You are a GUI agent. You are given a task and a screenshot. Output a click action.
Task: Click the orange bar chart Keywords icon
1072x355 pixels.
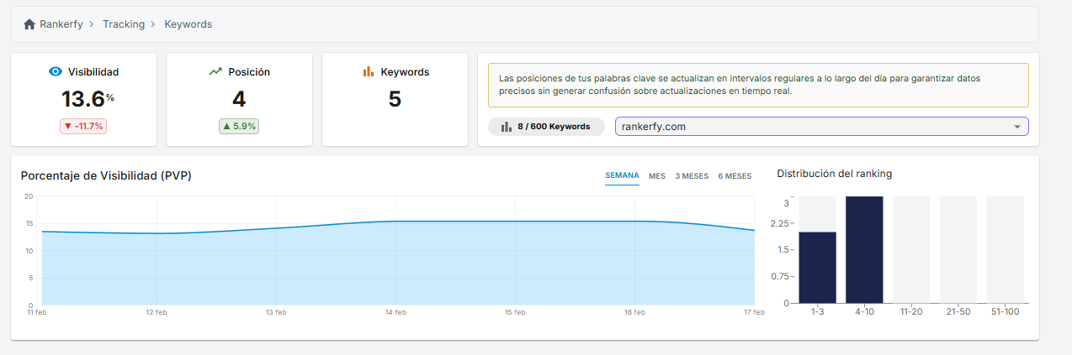[369, 72]
